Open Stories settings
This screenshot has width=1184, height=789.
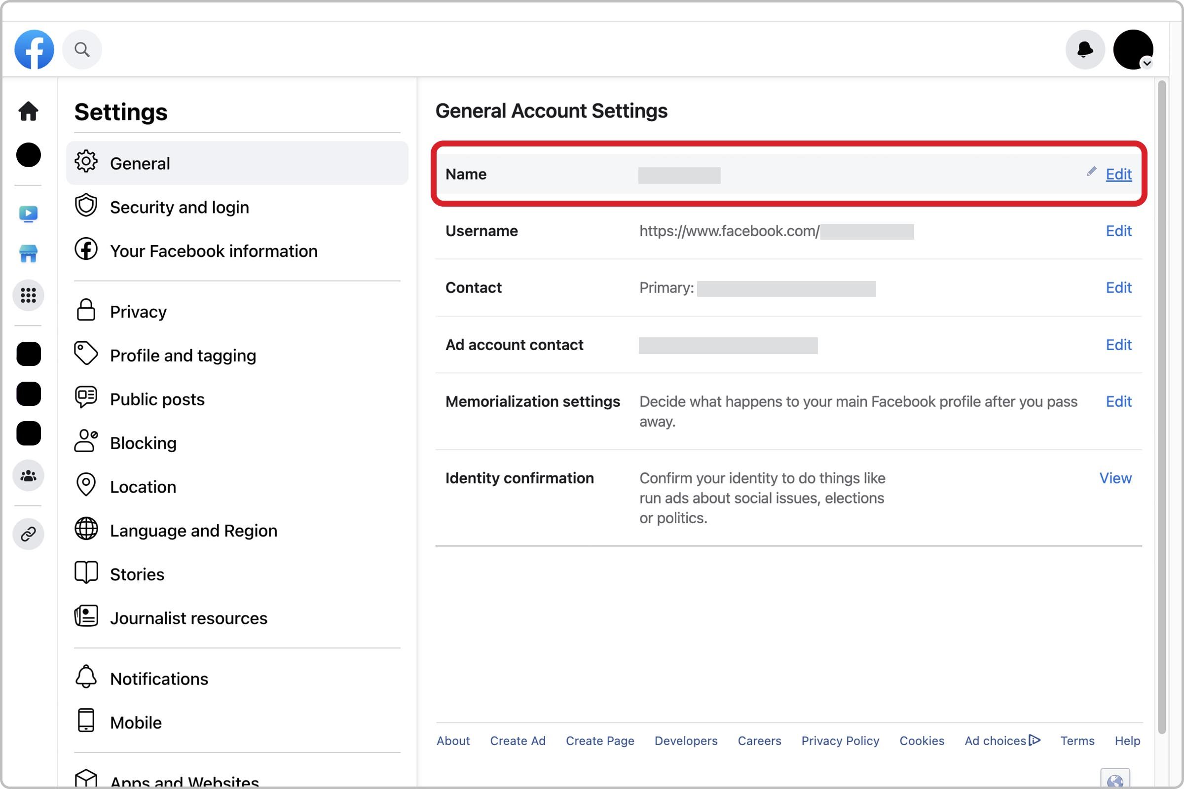(237, 574)
